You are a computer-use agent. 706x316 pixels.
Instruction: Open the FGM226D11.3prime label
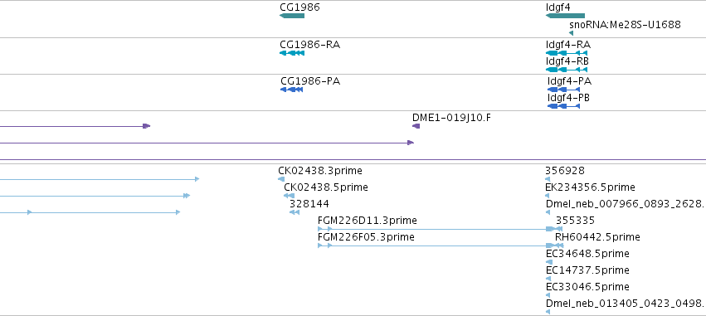click(x=368, y=221)
